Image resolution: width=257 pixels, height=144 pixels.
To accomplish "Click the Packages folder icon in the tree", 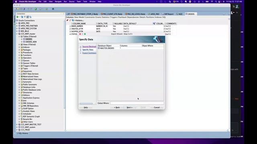I will 22,50.
